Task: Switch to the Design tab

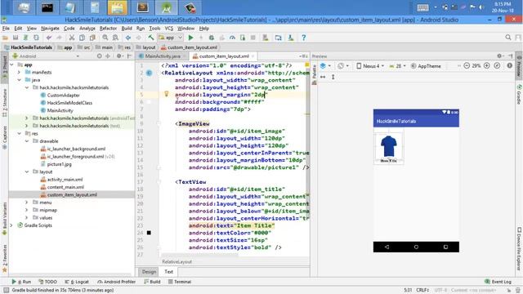Action: click(149, 272)
